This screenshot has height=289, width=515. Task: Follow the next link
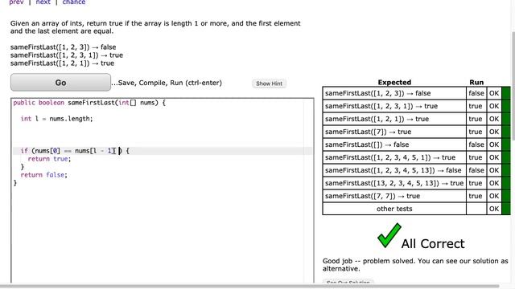click(43, 2)
